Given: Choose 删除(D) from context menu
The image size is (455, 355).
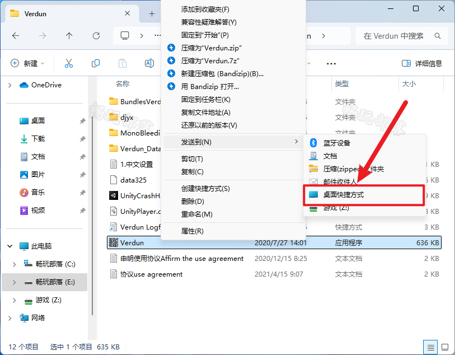Looking at the screenshot, I should coord(233,202).
